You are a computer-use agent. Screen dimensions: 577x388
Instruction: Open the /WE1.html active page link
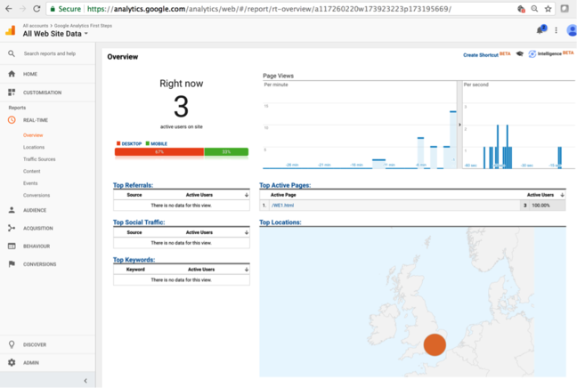pyautogui.click(x=283, y=205)
